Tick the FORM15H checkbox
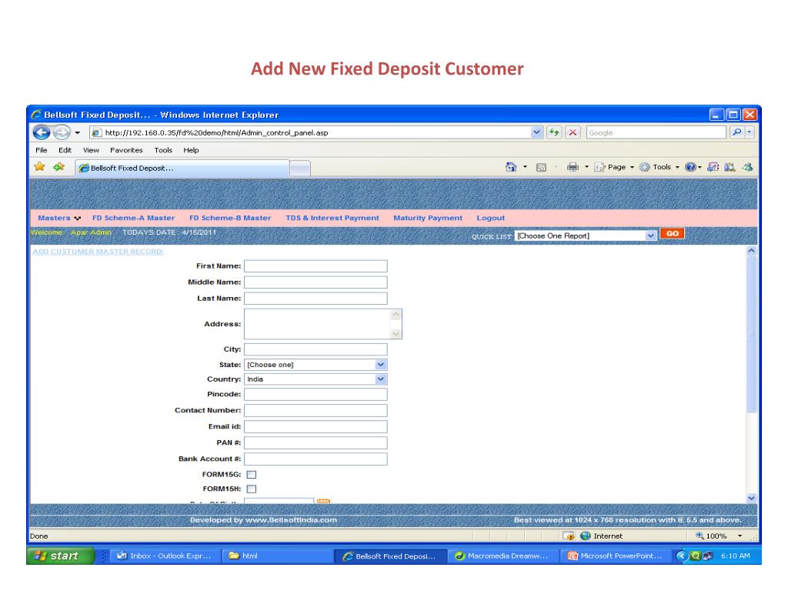 252,489
